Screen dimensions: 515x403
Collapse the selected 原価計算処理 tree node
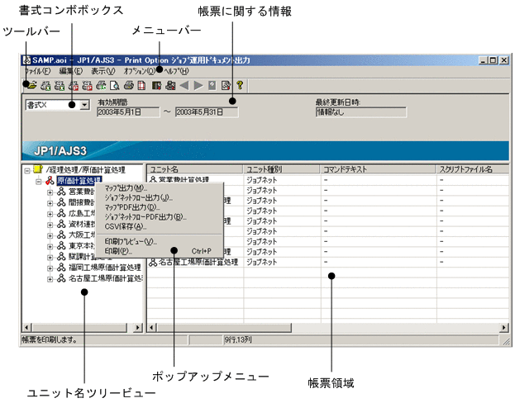[39, 181]
